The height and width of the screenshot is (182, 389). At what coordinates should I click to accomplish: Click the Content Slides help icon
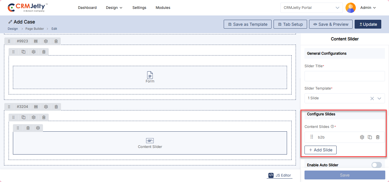[332, 126]
